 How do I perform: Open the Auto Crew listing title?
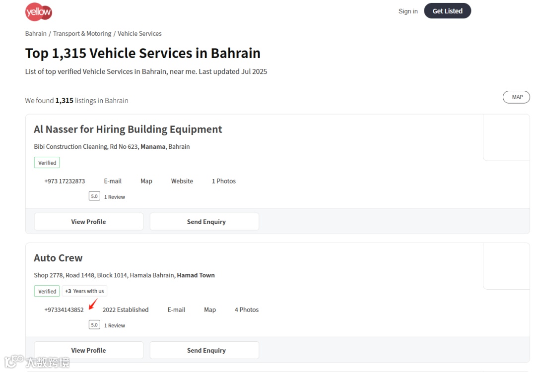(x=58, y=258)
